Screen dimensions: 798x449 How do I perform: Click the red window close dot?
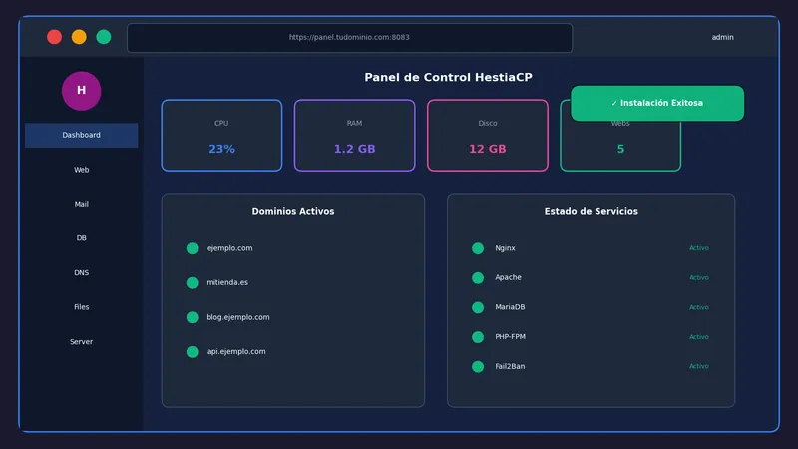tap(55, 37)
